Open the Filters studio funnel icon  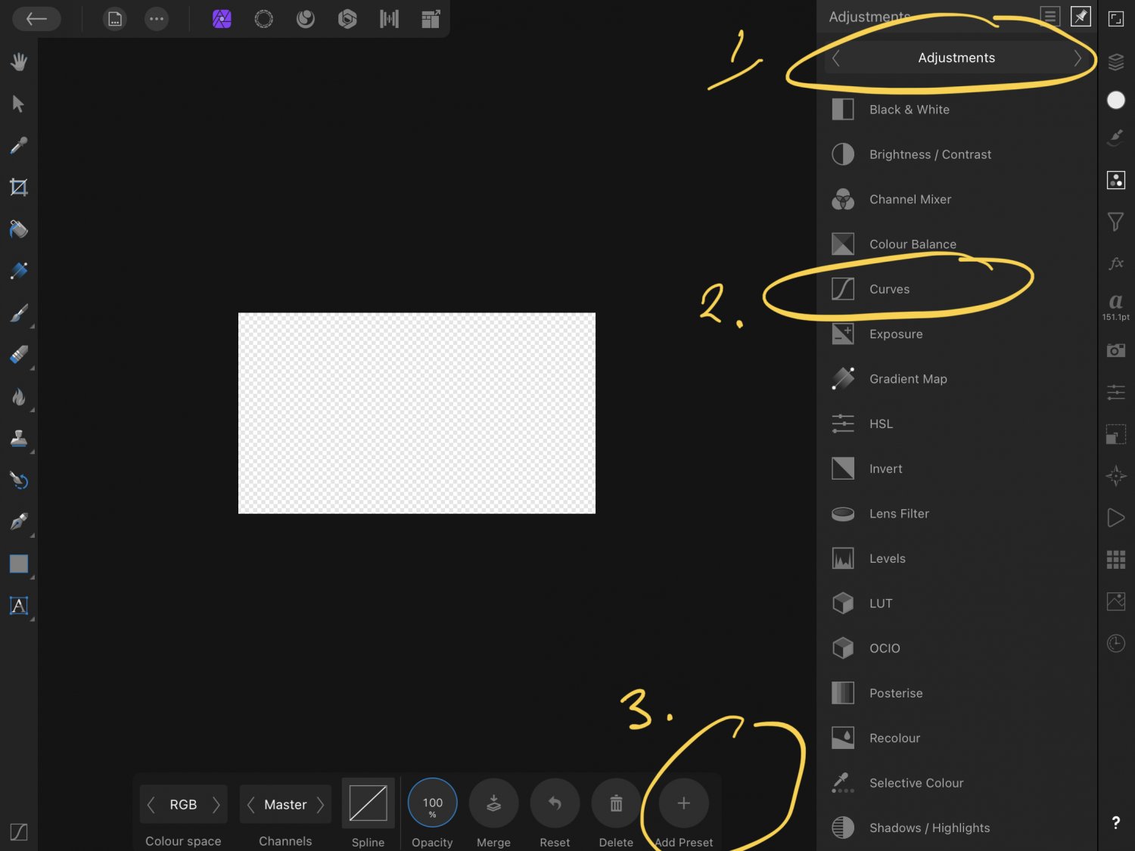tap(1116, 221)
